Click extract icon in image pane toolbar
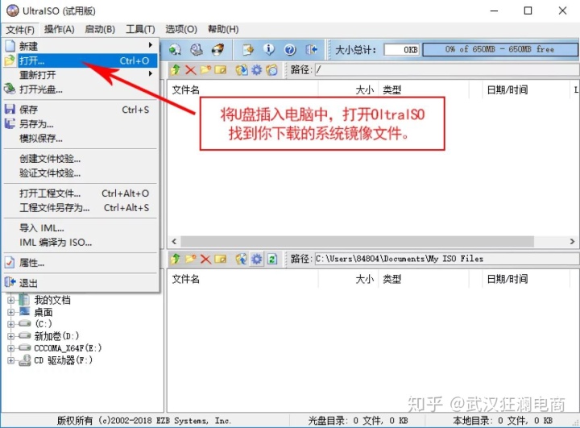Screen dimensions: 580x428 coord(242,69)
